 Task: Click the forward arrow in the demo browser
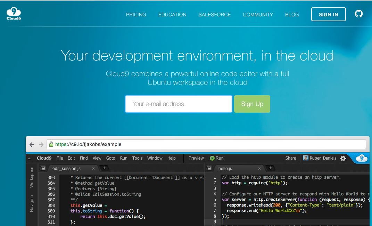[x=41, y=144]
